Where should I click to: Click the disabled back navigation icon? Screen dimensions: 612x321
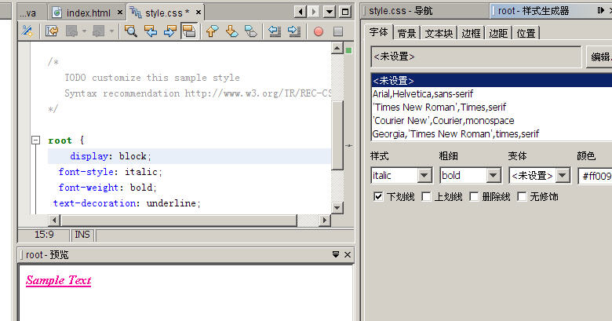click(71, 31)
